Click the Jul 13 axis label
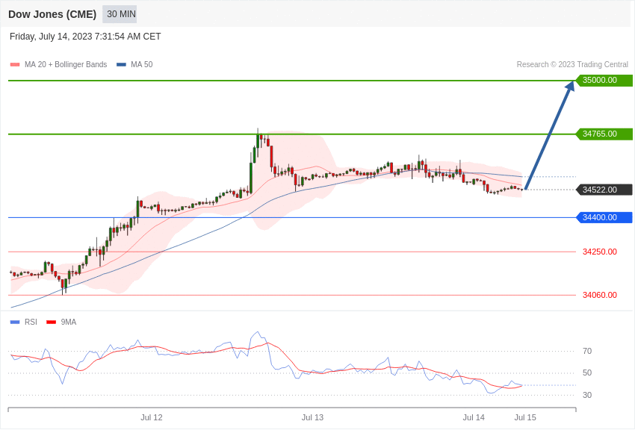This screenshot has height=430, width=635. click(x=312, y=417)
